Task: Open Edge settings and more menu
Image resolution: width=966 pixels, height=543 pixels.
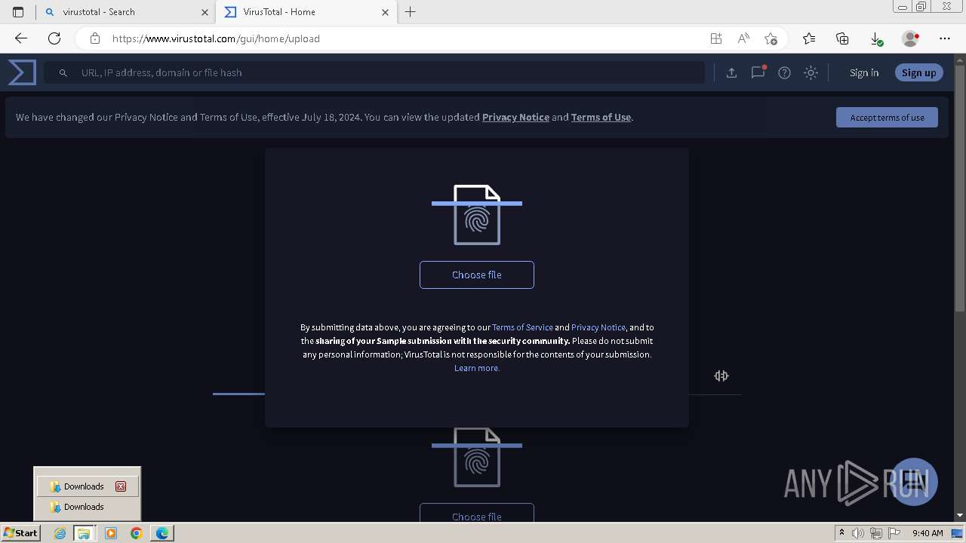Action: pyautogui.click(x=945, y=38)
